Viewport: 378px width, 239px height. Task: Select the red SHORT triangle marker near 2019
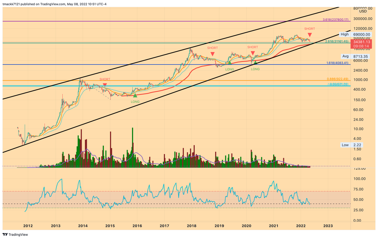point(212,54)
